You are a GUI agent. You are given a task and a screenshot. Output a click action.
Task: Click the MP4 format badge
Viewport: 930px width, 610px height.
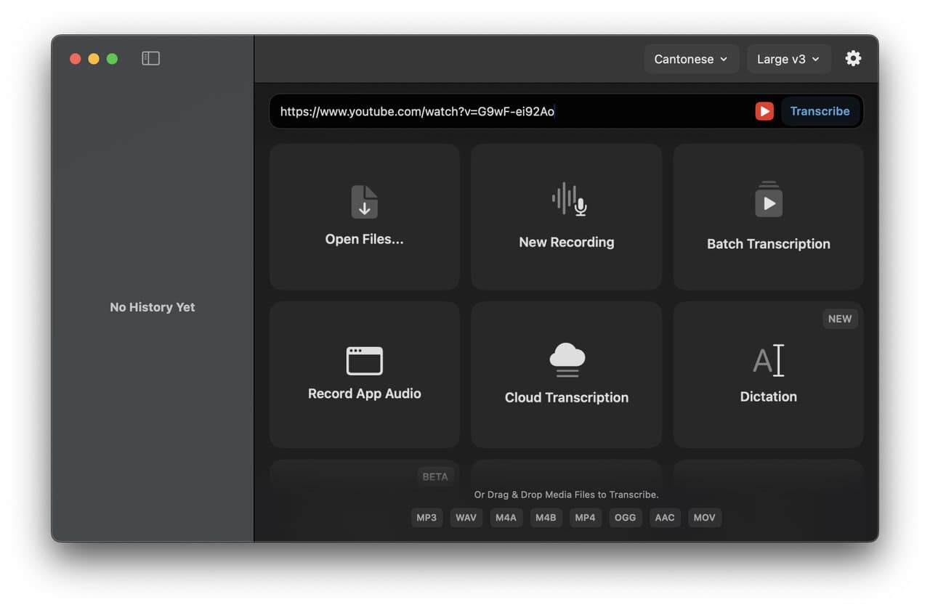pyautogui.click(x=585, y=518)
